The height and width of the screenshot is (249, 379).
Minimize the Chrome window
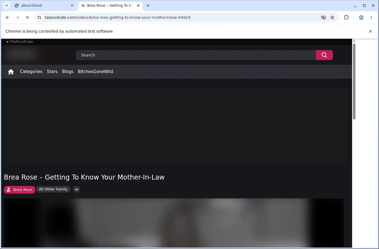[355, 5]
